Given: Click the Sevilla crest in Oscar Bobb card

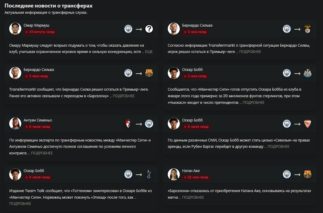Looking at the screenshot, I should (307, 124).
